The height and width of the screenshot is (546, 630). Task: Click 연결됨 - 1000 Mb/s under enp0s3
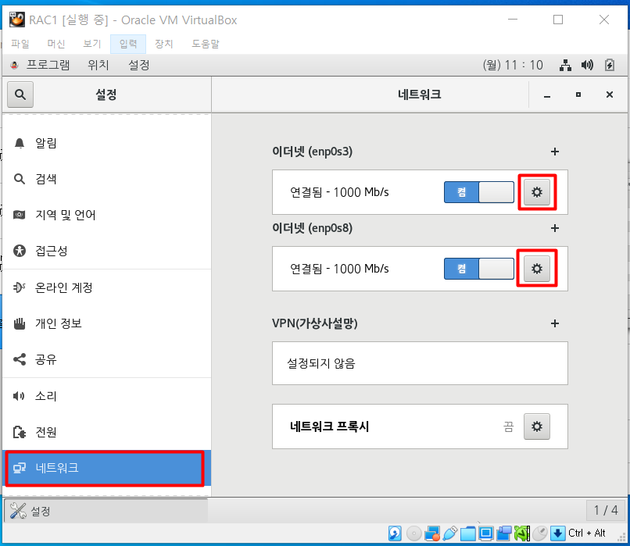click(x=339, y=192)
